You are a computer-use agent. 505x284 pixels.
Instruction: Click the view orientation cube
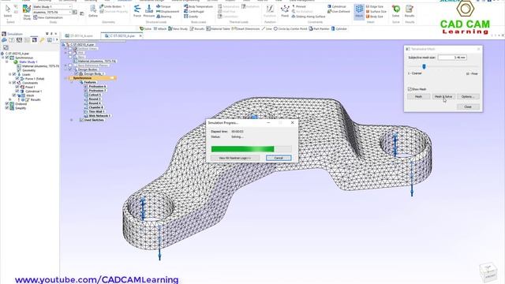tap(488, 272)
